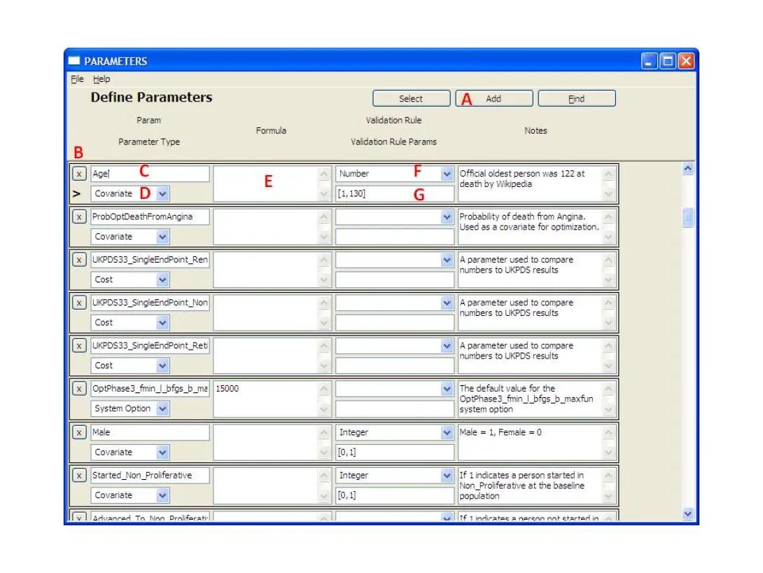Click the Find button
Screen dimensions: 763x573
tap(577, 98)
